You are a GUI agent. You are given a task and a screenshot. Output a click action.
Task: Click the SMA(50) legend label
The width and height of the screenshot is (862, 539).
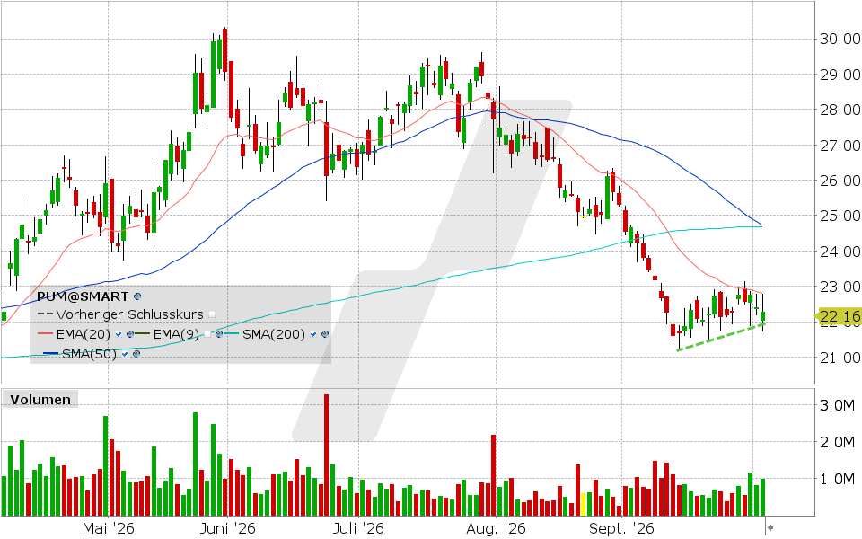click(89, 354)
